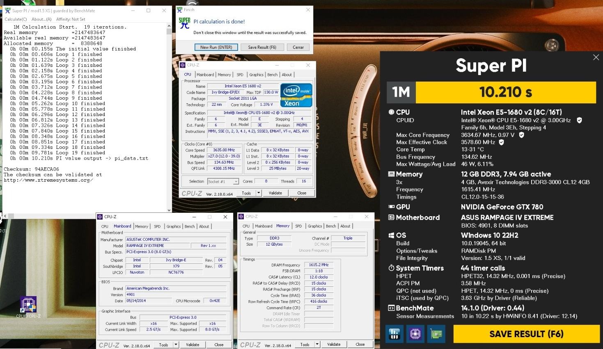Click yellow SAVE RESULT (F6) BenchMate button
The height and width of the screenshot is (349, 603).
[526, 334]
